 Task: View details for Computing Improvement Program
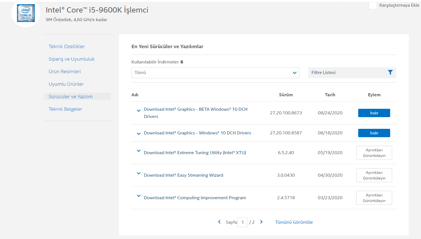click(x=374, y=198)
